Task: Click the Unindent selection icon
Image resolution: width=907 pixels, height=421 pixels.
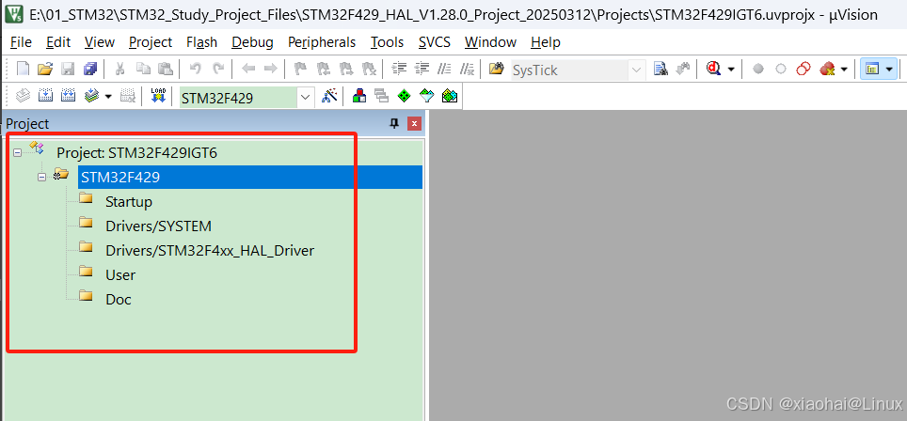Action: 422,70
